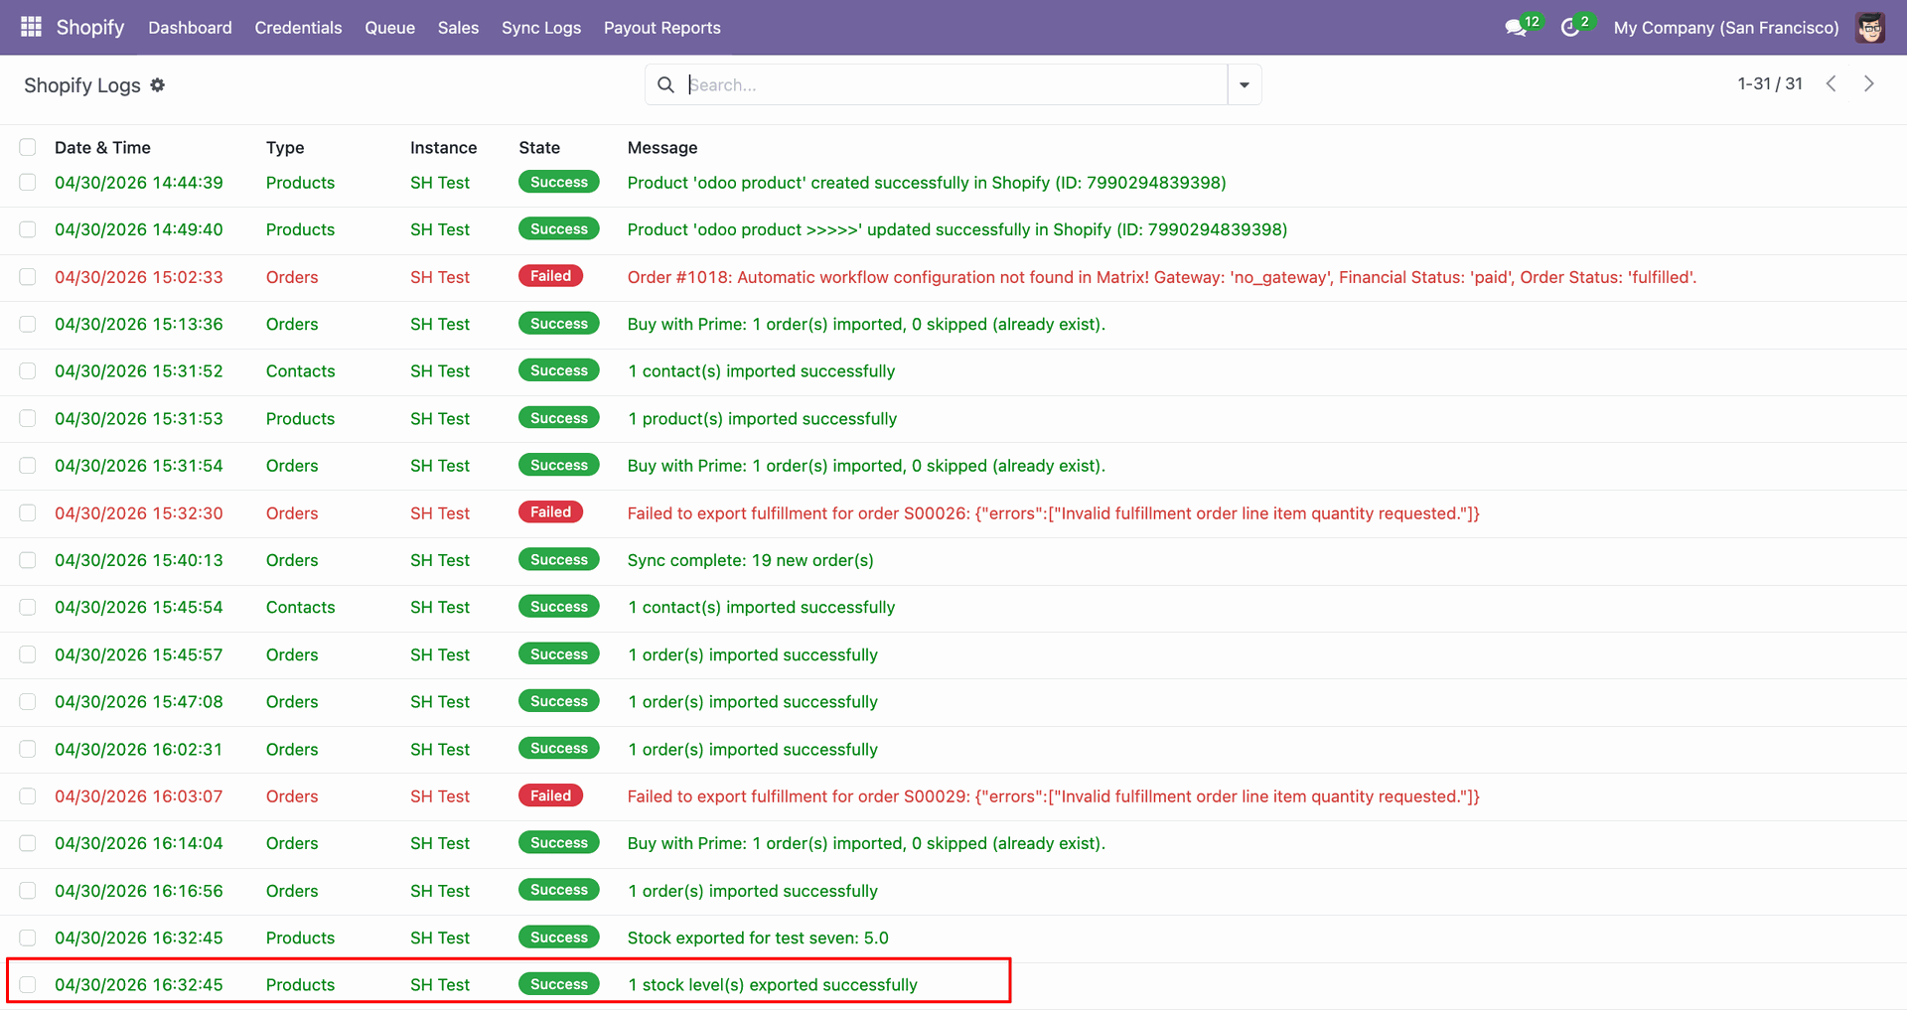This screenshot has height=1010, width=1907.
Task: Focus the Search input field
Action: click(955, 84)
